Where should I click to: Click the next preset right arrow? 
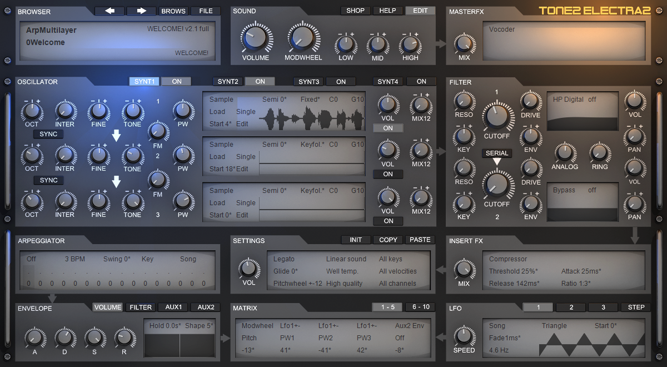click(141, 11)
